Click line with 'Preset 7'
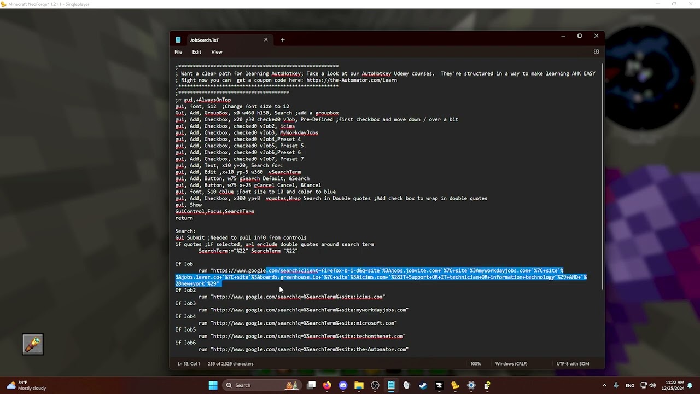This screenshot has width=700, height=394. pos(240,159)
